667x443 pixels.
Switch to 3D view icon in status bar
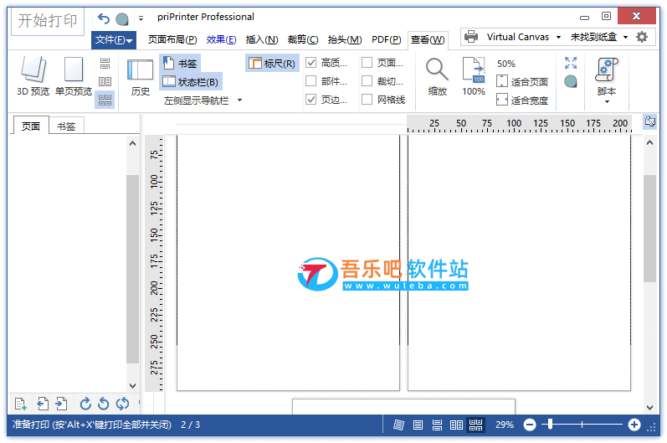398,425
